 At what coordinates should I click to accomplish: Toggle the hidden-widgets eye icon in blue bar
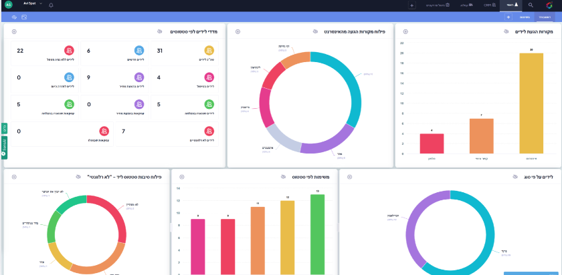tap(14, 17)
